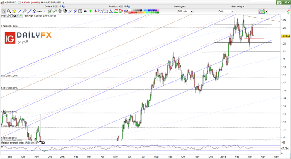Choose the Fibonacci fan lines tool

tap(75, 11)
